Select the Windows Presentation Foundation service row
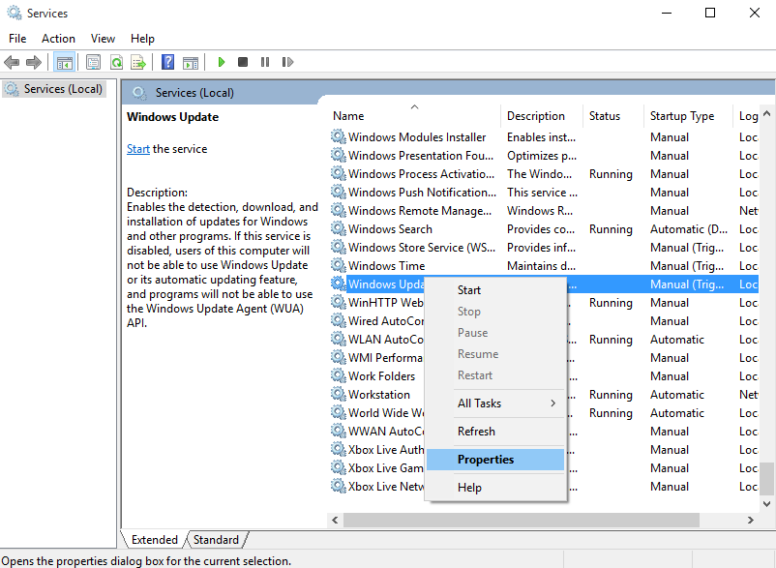The image size is (776, 568). (x=544, y=156)
